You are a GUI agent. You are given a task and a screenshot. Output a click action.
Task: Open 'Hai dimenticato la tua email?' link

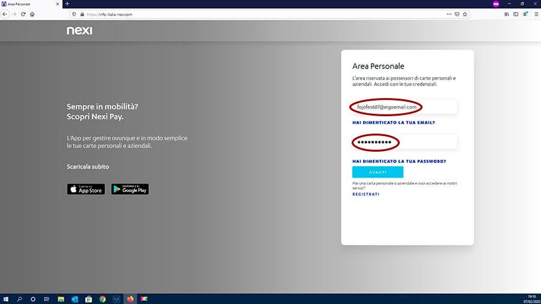394,123
